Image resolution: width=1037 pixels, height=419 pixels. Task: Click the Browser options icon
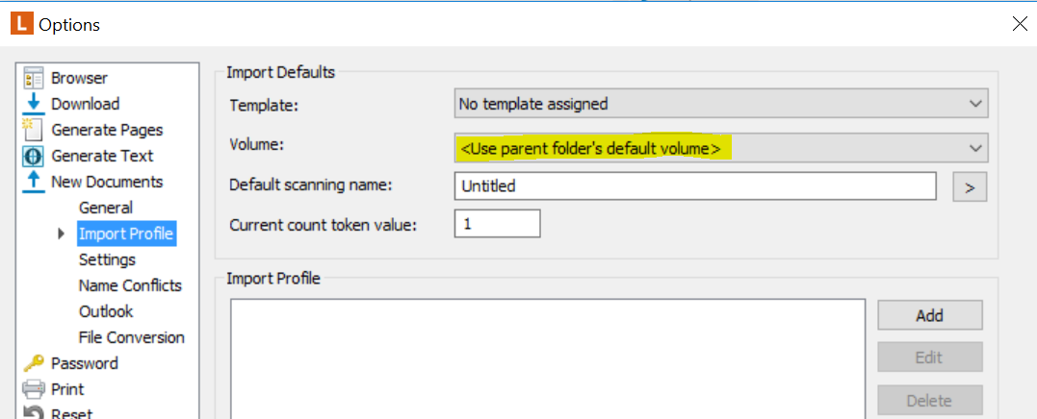[33, 78]
